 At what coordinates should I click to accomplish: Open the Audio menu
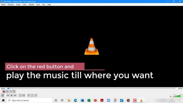pyautogui.click(x=18, y=5)
